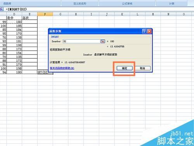Select column J header
This screenshot has width=194, height=146.
(107, 14)
